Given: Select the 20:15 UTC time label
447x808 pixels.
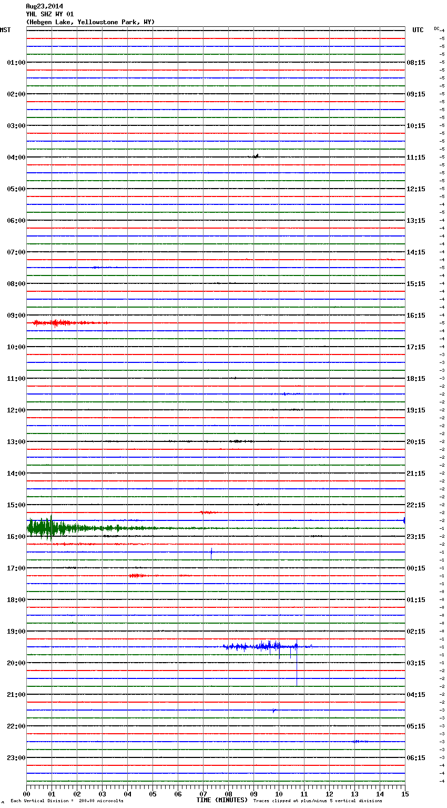Looking at the screenshot, I should tap(416, 442).
